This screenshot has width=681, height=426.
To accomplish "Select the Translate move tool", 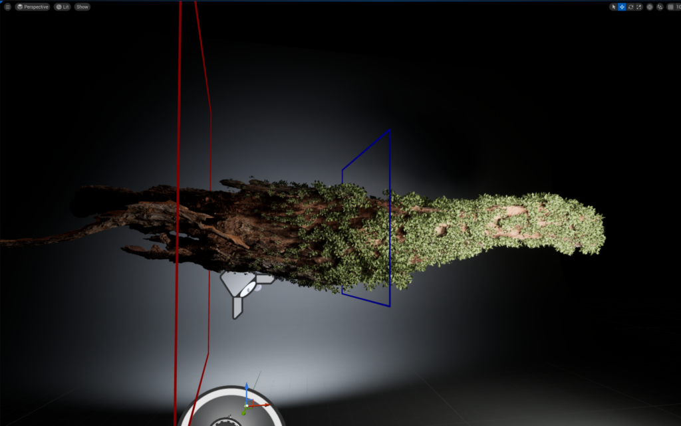I will click(622, 7).
